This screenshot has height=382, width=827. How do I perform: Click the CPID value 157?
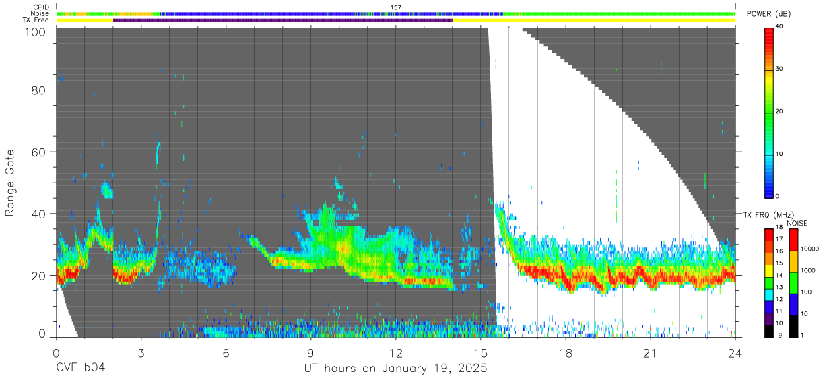396,7
